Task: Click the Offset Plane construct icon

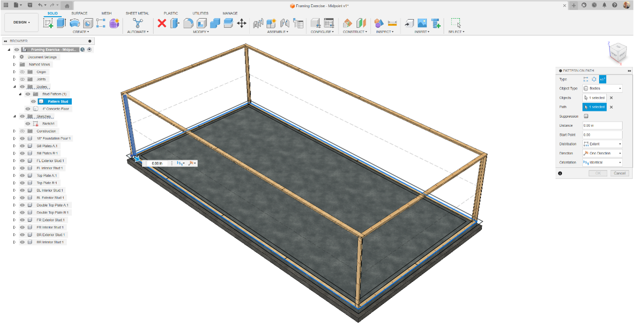Action: 348,22
